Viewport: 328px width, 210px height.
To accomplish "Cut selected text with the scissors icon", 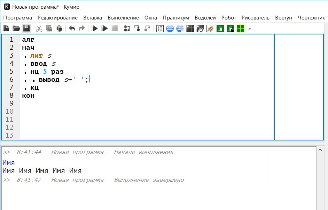I will pos(39,29).
